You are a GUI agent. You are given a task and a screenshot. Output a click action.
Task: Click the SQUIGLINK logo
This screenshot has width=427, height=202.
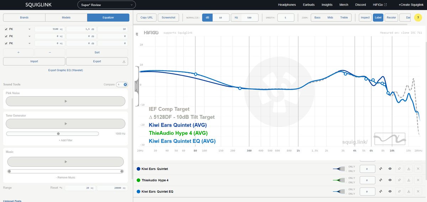[x=39, y=5]
